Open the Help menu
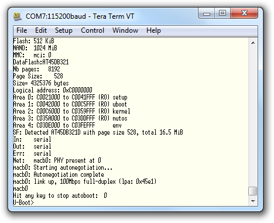Screen dimensions: 274x223 click(x=153, y=30)
